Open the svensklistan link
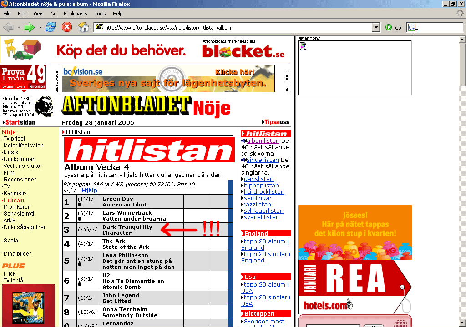 point(262,217)
